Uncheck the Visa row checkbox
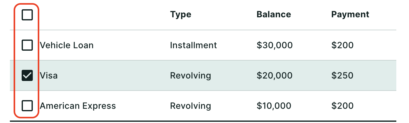This screenshot has height=123, width=409. tap(27, 75)
